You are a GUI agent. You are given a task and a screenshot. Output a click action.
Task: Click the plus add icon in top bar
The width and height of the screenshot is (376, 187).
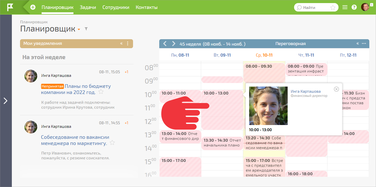(33, 7)
